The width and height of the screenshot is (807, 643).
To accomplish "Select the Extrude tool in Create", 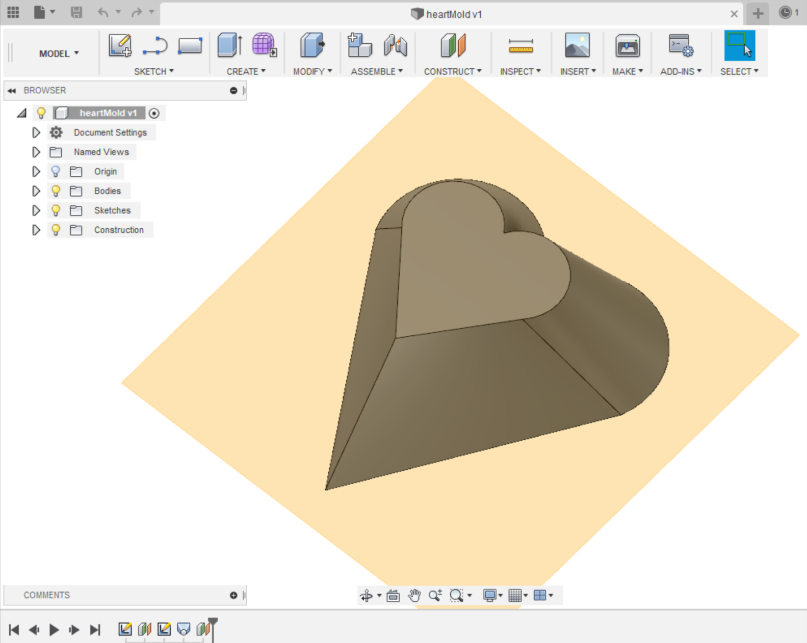I will 229,46.
